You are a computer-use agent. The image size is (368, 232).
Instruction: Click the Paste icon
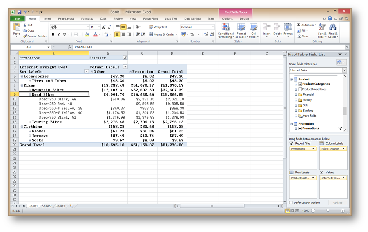click(x=16, y=28)
